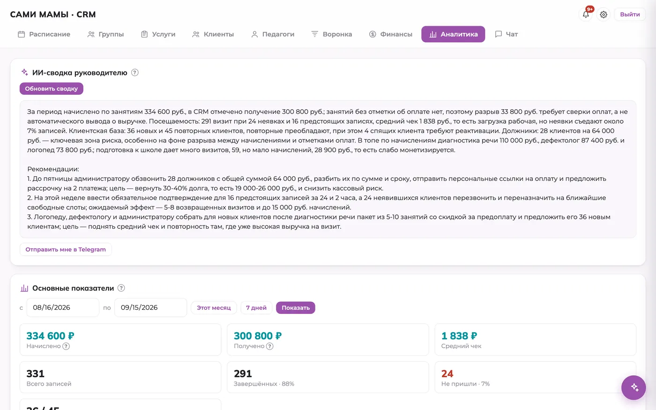Open the Расписание tab
The image size is (656, 410).
(x=44, y=34)
